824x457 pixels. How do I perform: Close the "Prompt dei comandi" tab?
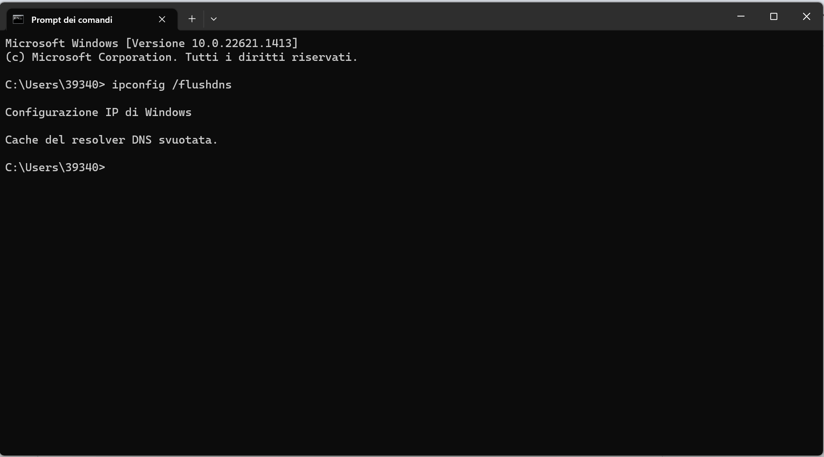click(x=162, y=19)
